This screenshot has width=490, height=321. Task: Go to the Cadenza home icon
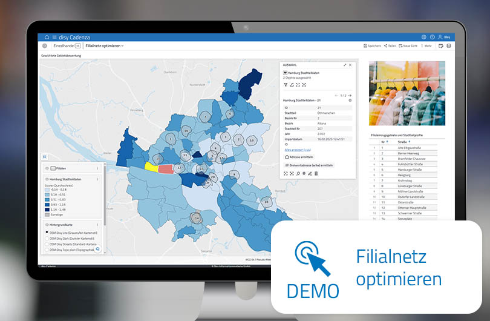[x=47, y=37]
